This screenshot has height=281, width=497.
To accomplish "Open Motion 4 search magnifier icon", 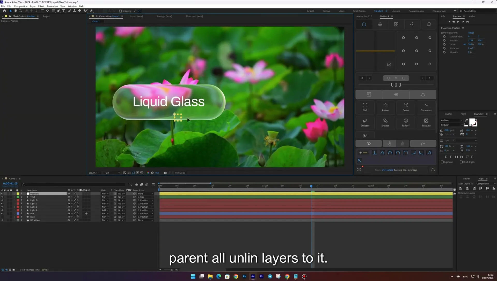I will (x=429, y=24).
